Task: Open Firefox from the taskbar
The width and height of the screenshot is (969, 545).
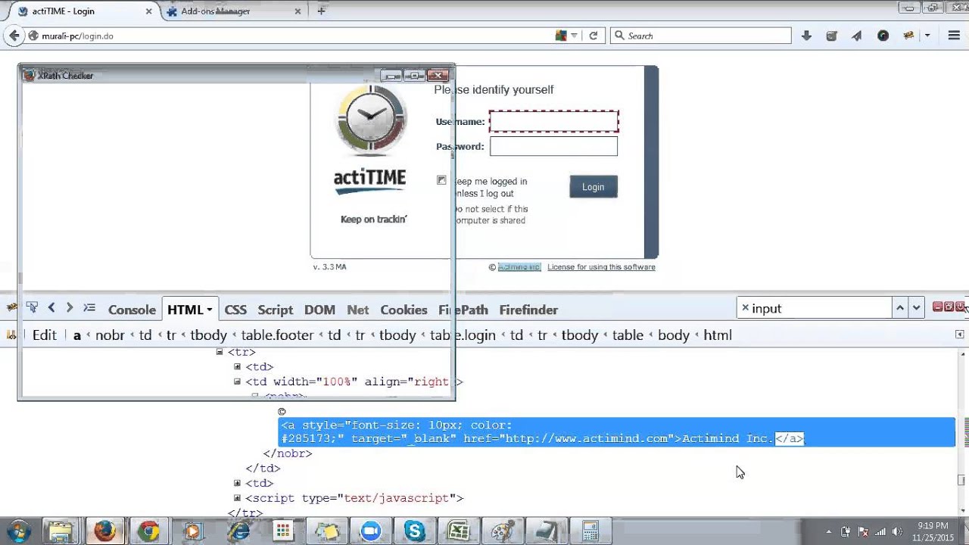Action: click(x=104, y=531)
